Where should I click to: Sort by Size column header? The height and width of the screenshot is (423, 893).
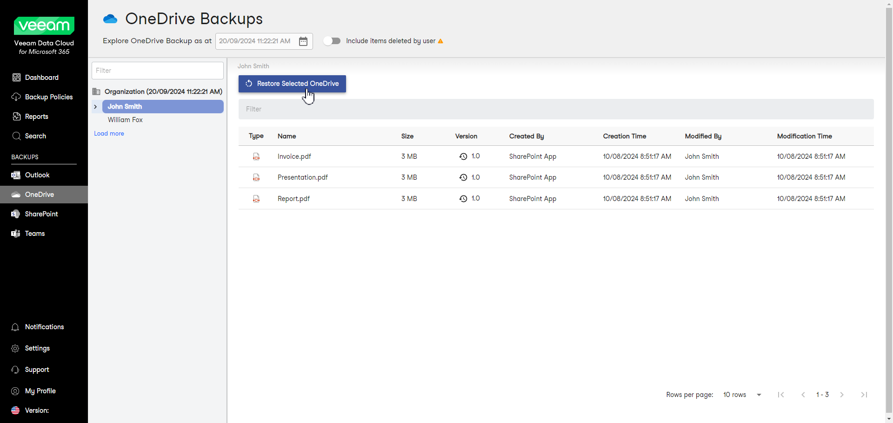pos(407,136)
